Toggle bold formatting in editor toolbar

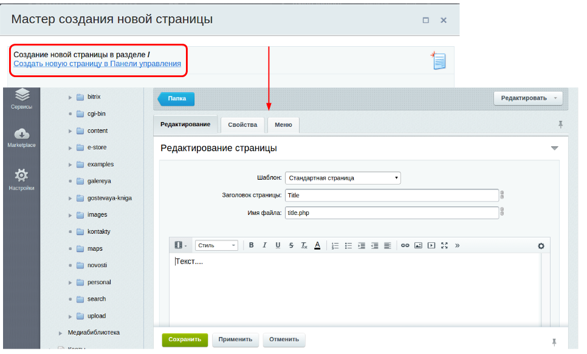pyautogui.click(x=252, y=245)
